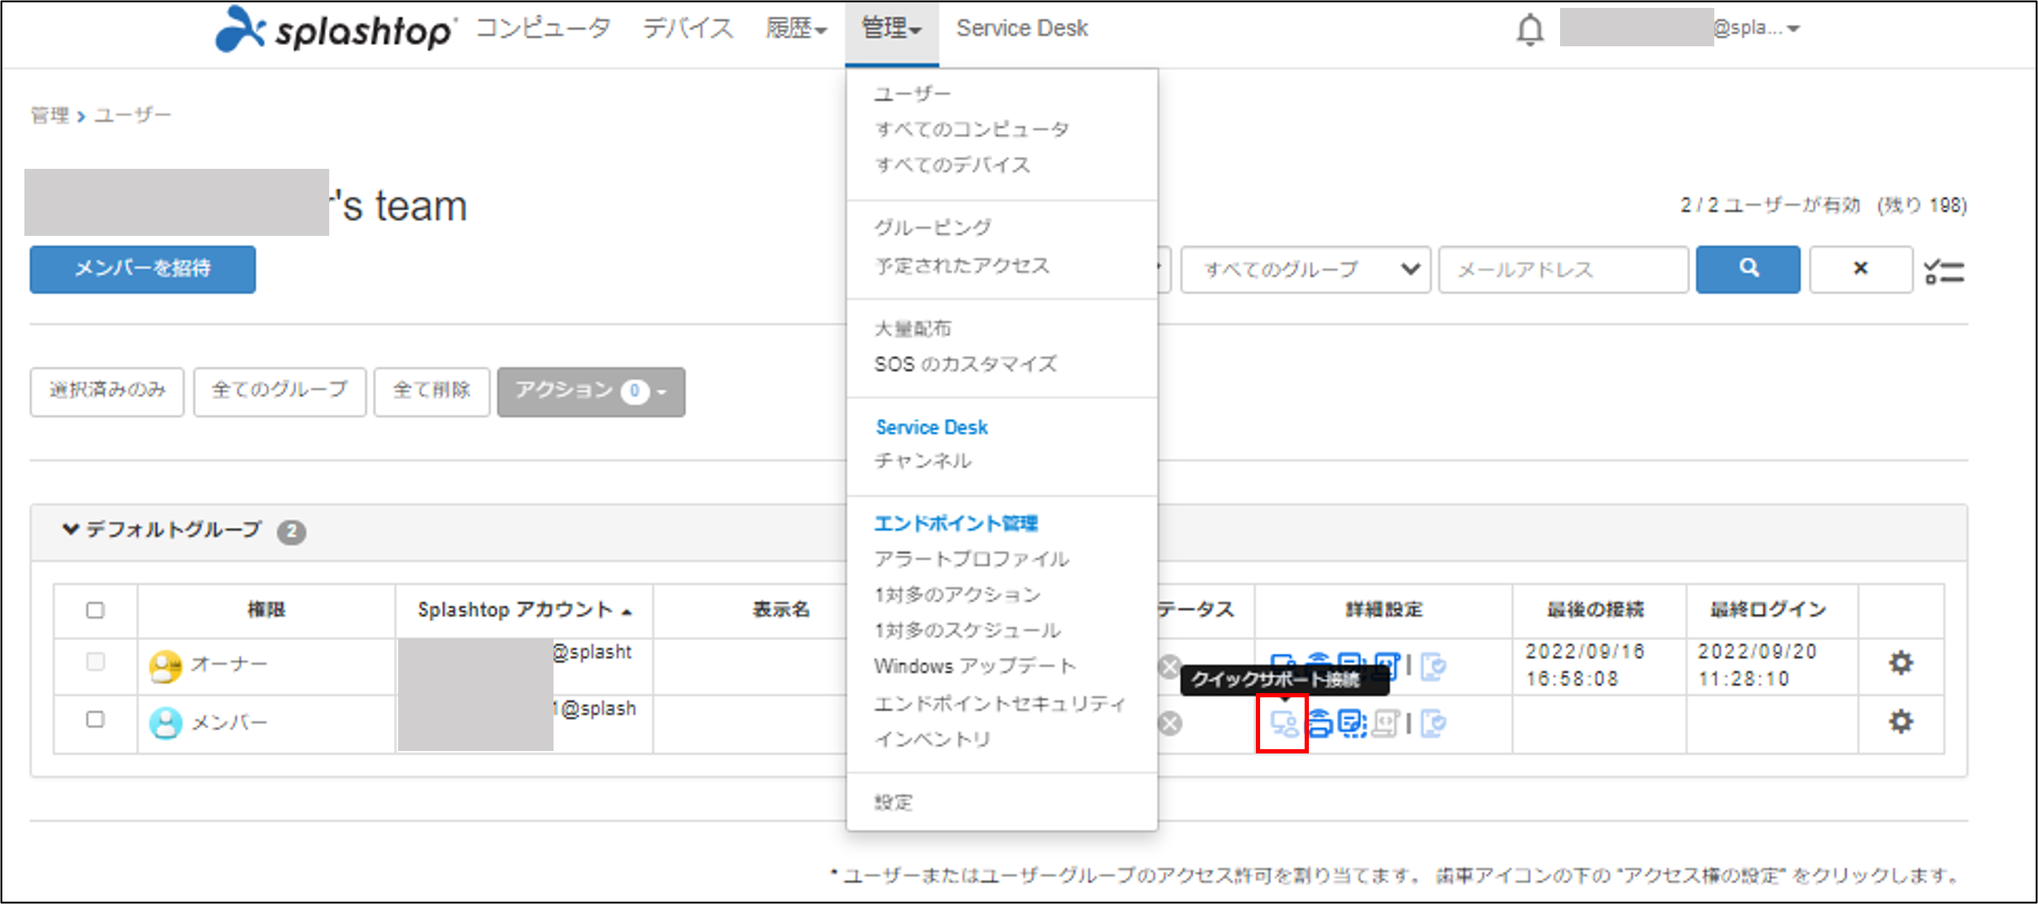Select インベントリ from the management menu

pyautogui.click(x=932, y=739)
